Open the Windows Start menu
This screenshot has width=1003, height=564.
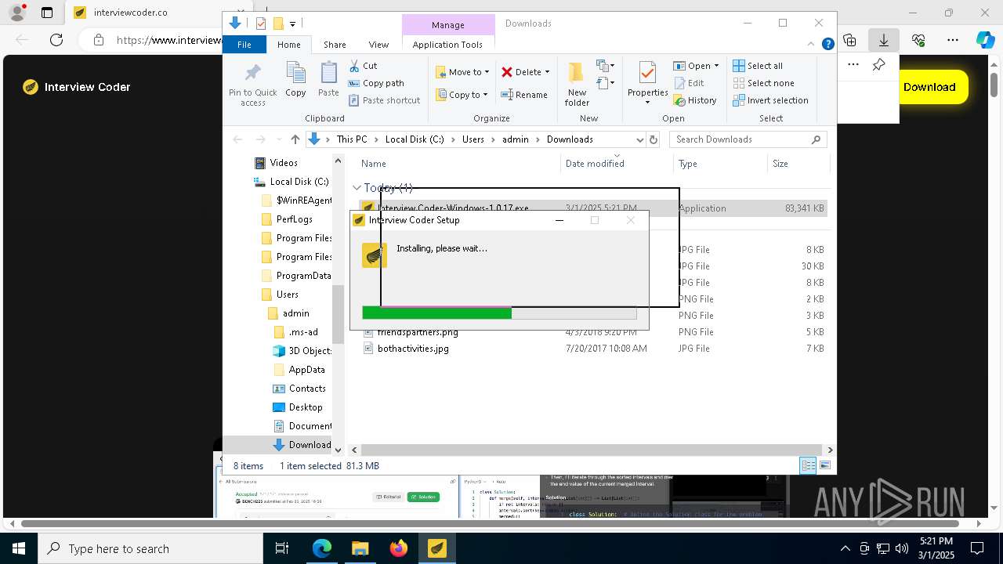tap(19, 548)
